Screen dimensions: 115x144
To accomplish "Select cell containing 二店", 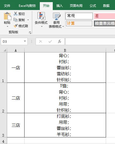I will (x=16, y=98).
